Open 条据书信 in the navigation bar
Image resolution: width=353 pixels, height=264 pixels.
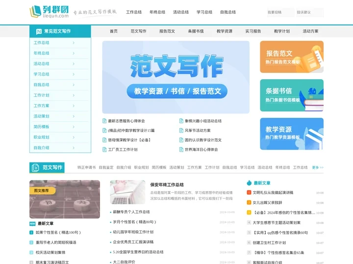click(x=196, y=31)
